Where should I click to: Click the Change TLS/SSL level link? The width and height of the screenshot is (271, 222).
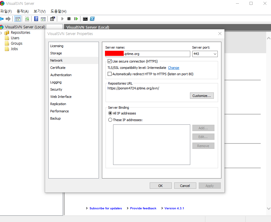[174, 68]
